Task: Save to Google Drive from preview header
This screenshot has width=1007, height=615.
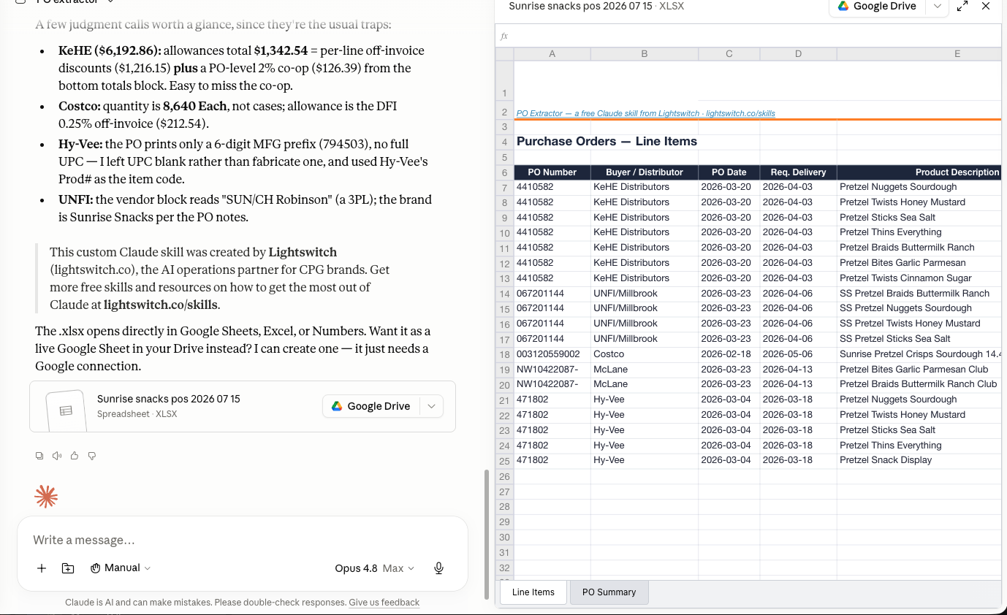Action: click(x=878, y=6)
